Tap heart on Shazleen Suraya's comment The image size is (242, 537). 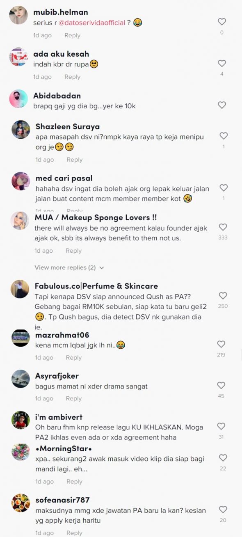pyautogui.click(x=224, y=136)
